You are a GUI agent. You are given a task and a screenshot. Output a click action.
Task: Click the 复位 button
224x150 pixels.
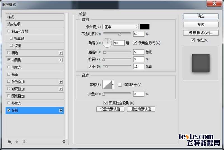[201, 25]
